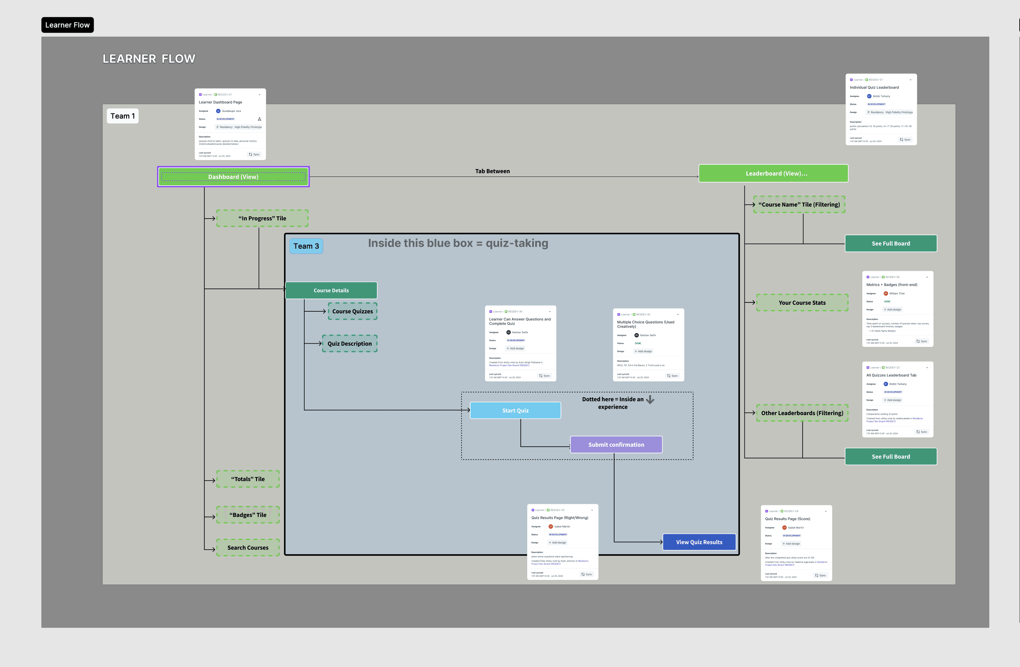Click the Residency High Fidelity Prototype design link
The image size is (1020, 667).
click(x=238, y=127)
